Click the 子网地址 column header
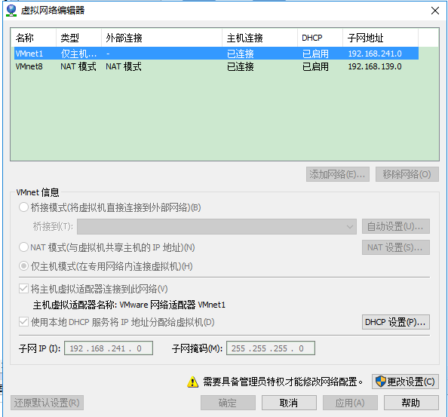Image resolution: width=448 pixels, height=417 pixels. [380, 38]
